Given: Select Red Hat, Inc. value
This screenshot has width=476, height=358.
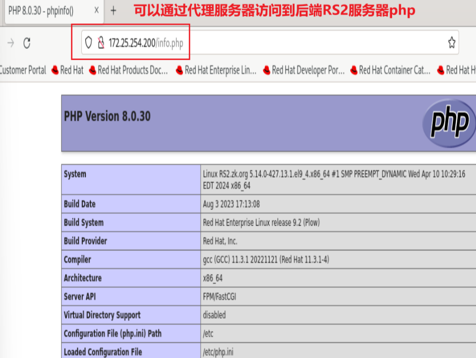Looking at the screenshot, I should 220,241.
